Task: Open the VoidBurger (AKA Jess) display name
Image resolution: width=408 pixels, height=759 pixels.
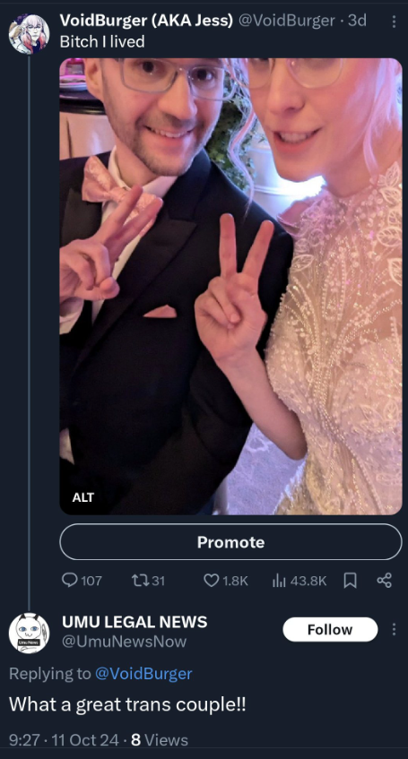Action: (x=146, y=21)
